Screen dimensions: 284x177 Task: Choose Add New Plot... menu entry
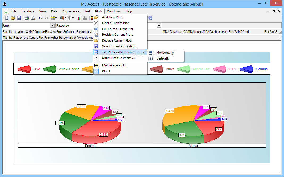pyautogui.click(x=120, y=17)
